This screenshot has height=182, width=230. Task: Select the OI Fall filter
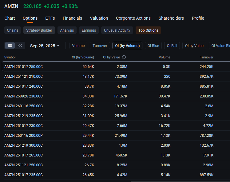tap(172, 45)
